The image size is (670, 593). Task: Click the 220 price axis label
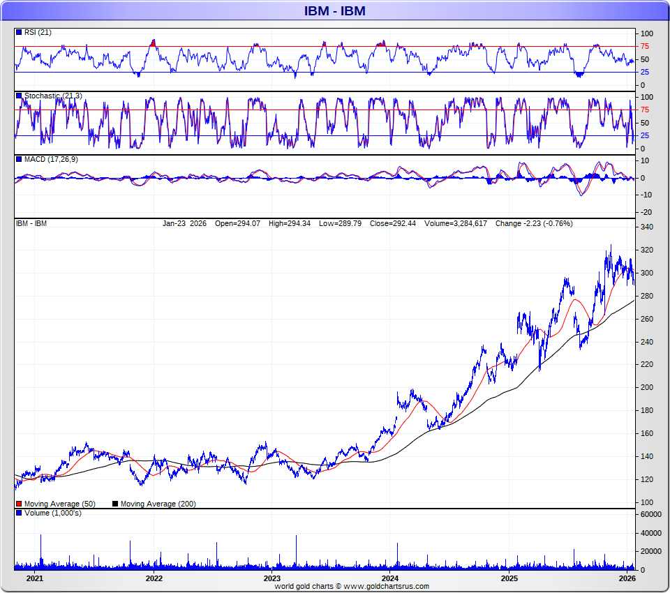(647, 364)
